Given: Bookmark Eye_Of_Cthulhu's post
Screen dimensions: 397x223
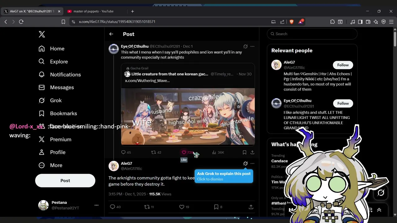Looking at the screenshot, I should pos(244,152).
